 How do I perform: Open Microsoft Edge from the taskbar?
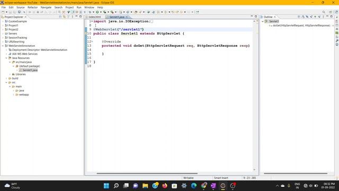click(x=194, y=186)
